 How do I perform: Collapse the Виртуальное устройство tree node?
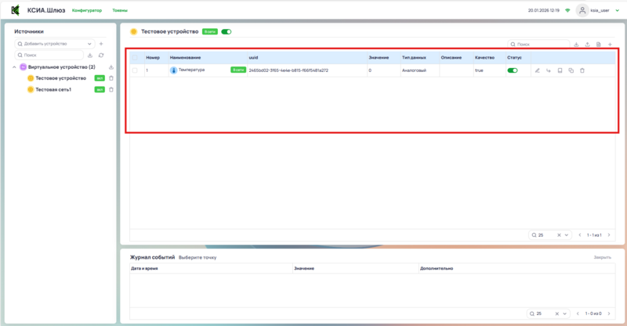tap(13, 67)
